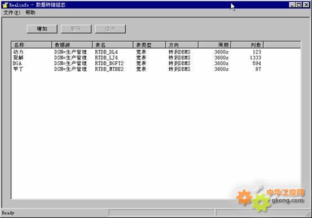Sort by the 数据源 column header
The height and width of the screenshot is (218, 312).
click(72, 45)
